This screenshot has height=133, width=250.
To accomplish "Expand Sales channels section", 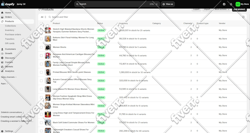I will coord(8,77).
